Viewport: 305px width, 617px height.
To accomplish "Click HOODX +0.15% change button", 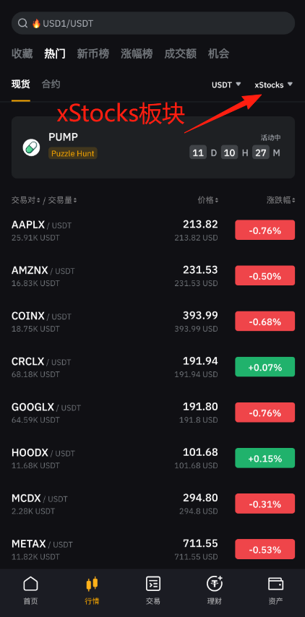I will (265, 458).
